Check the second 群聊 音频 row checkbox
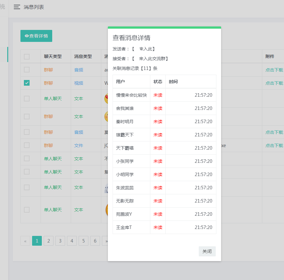Image resolution: width=284 pixels, height=280 pixels. click(x=27, y=132)
